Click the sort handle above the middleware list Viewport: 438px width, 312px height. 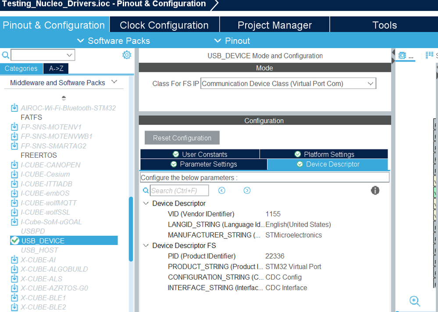(64, 98)
